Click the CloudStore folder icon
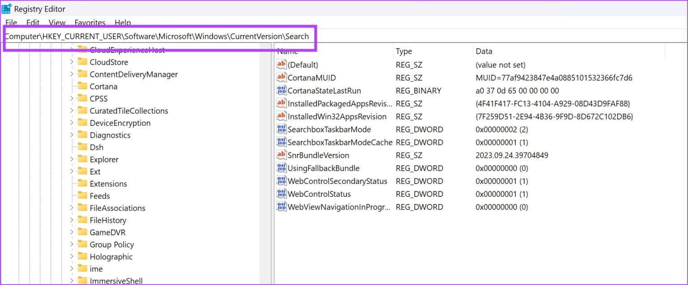This screenshot has height=285, width=688. point(82,62)
